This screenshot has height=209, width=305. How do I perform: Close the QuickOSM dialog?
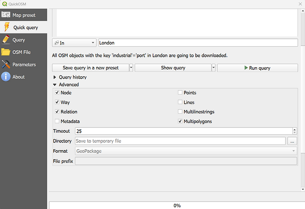(x=300, y=4)
